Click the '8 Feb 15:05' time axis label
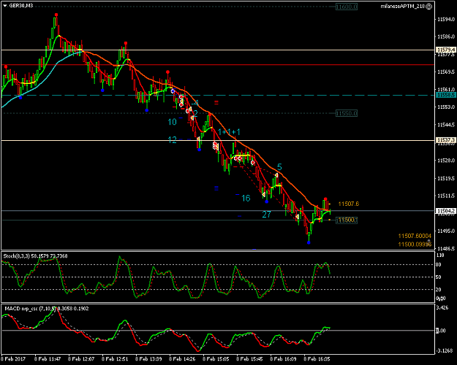Screen dimensions: 457x365 coord(216,359)
